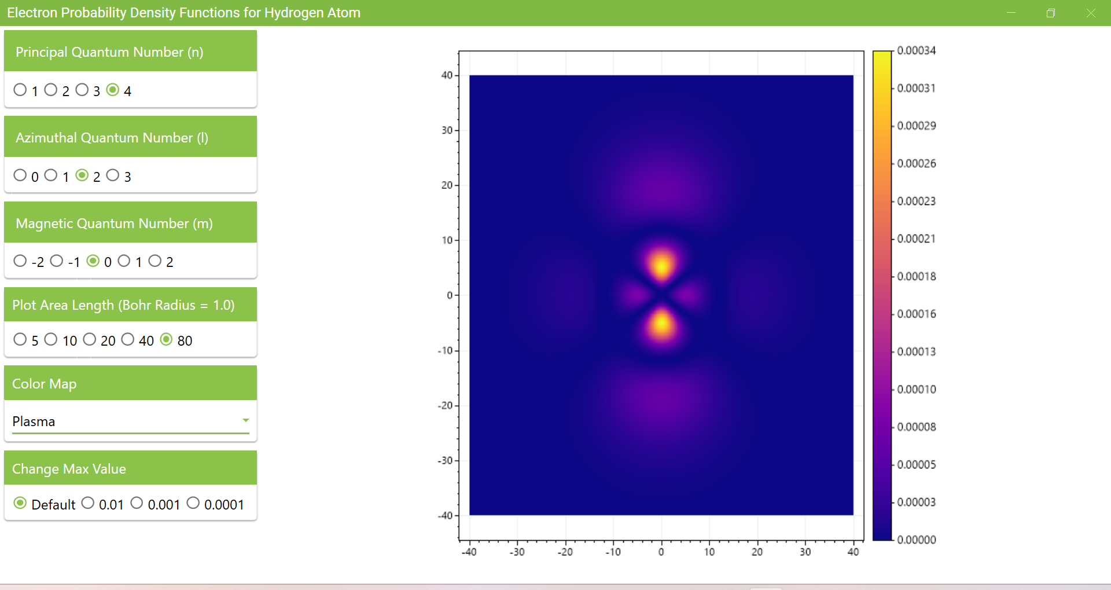The height and width of the screenshot is (590, 1111).
Task: Set principal quantum number n to 2
Action: pos(51,90)
